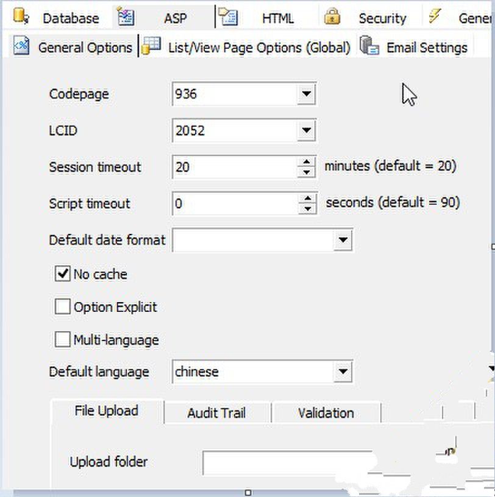Image resolution: width=495 pixels, height=497 pixels.
Task: Open the Default date format dropdown
Action: point(343,239)
